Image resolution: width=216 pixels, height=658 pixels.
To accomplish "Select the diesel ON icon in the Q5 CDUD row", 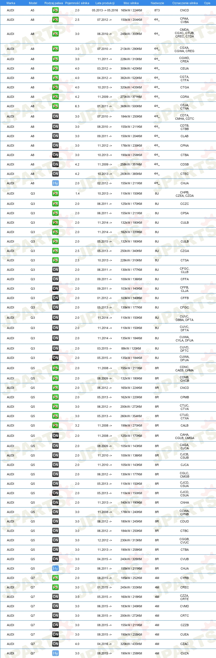I will point(55,521).
